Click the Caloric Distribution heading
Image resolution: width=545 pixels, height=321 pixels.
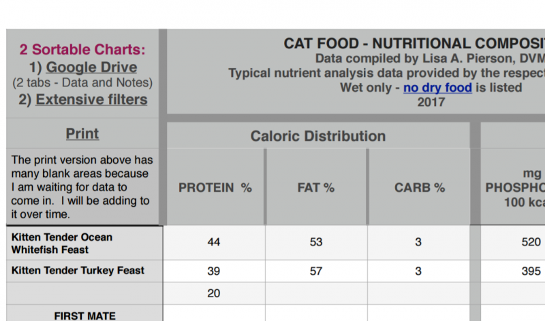[317, 136]
